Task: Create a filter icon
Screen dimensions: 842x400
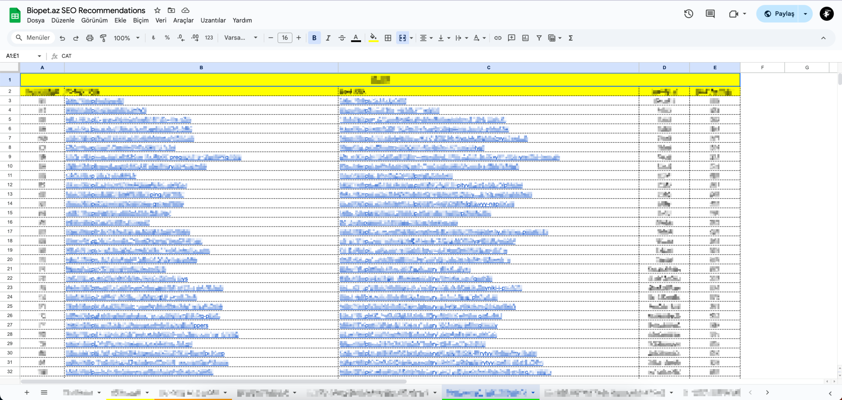Action: click(539, 38)
